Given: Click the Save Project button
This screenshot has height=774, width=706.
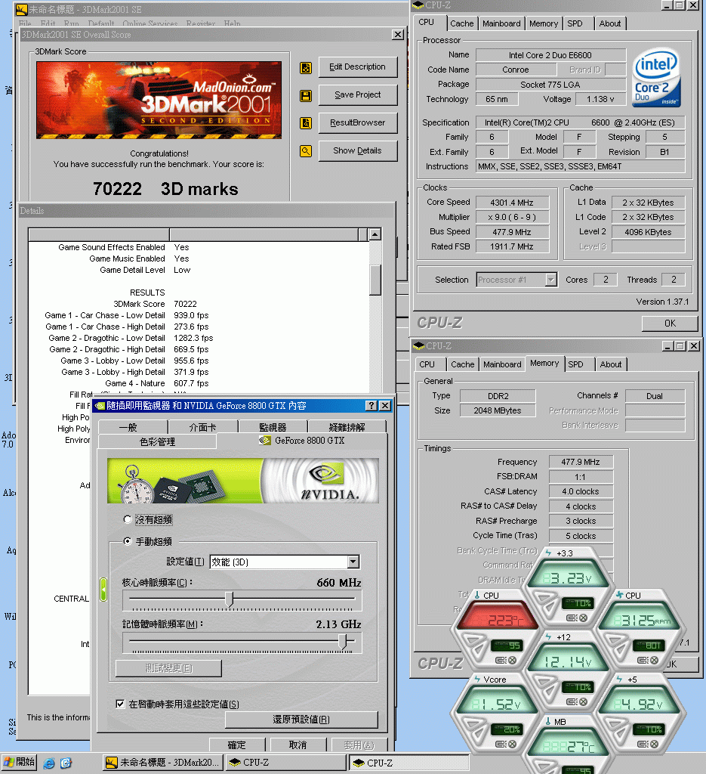Looking at the screenshot, I should (x=357, y=94).
